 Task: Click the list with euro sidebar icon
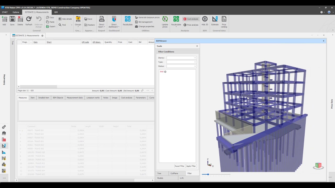tap(4, 158)
